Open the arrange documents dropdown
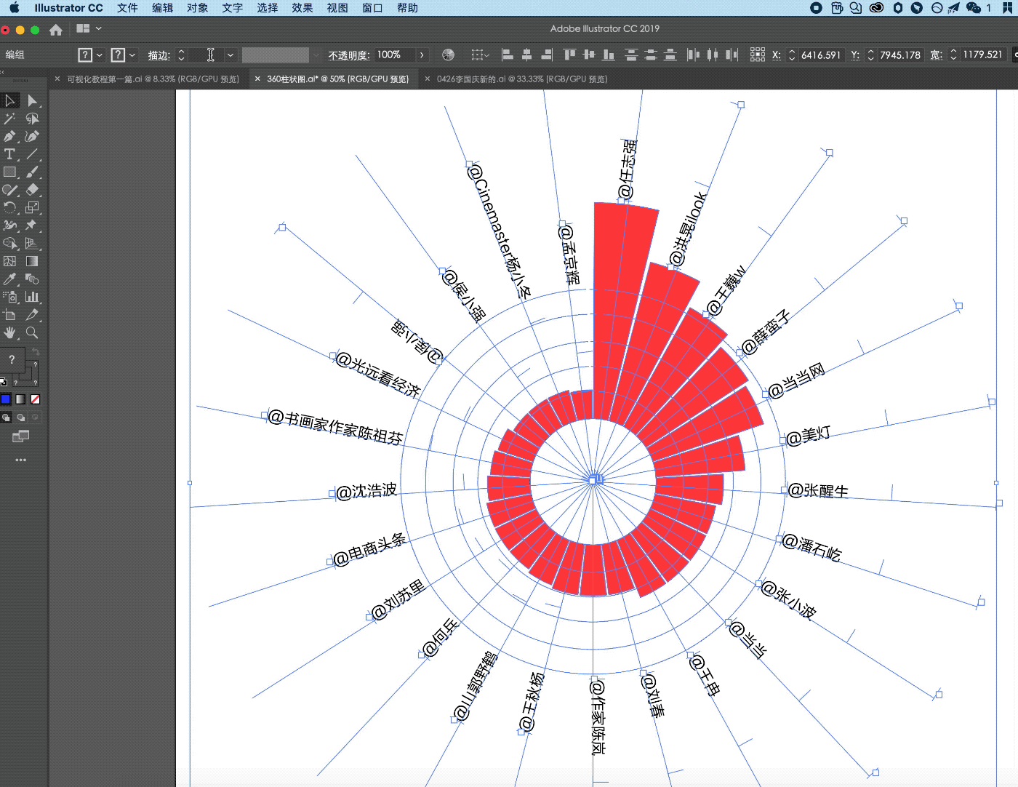1018x787 pixels. (89, 28)
